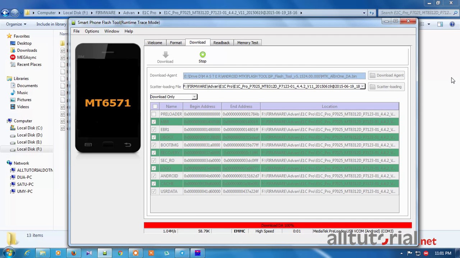
Task: Select Recent Places in Favorites
Action: click(x=29, y=64)
